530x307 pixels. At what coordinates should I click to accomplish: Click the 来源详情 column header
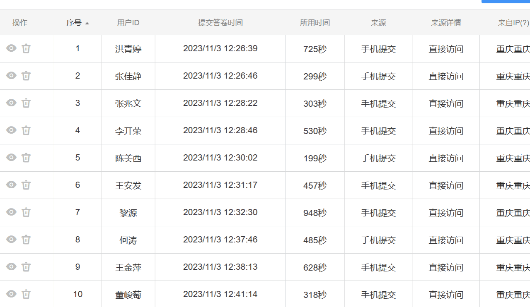click(x=445, y=23)
